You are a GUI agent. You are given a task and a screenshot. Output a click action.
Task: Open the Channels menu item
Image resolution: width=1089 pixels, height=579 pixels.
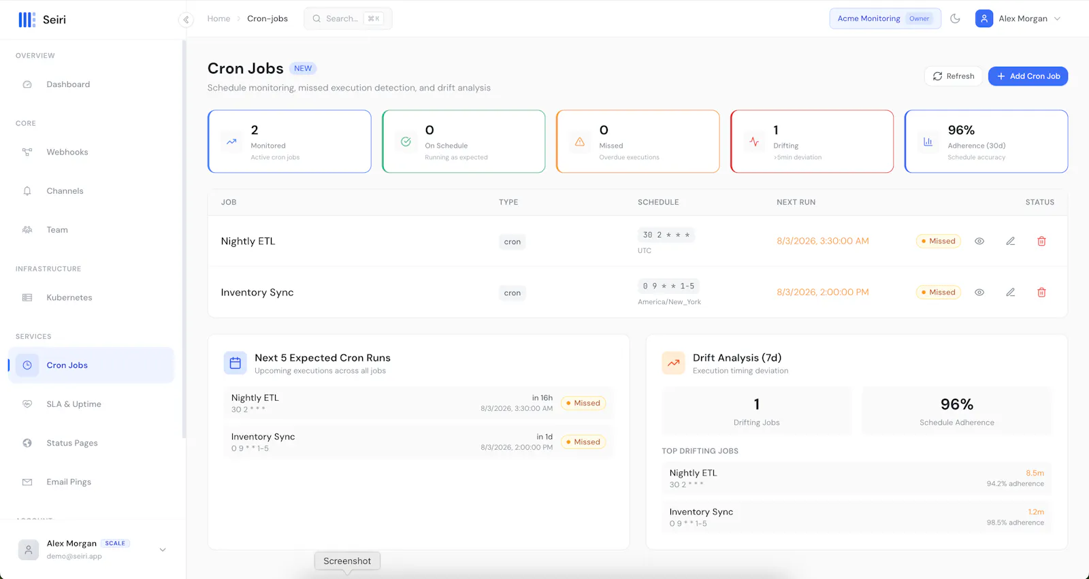coord(91,191)
